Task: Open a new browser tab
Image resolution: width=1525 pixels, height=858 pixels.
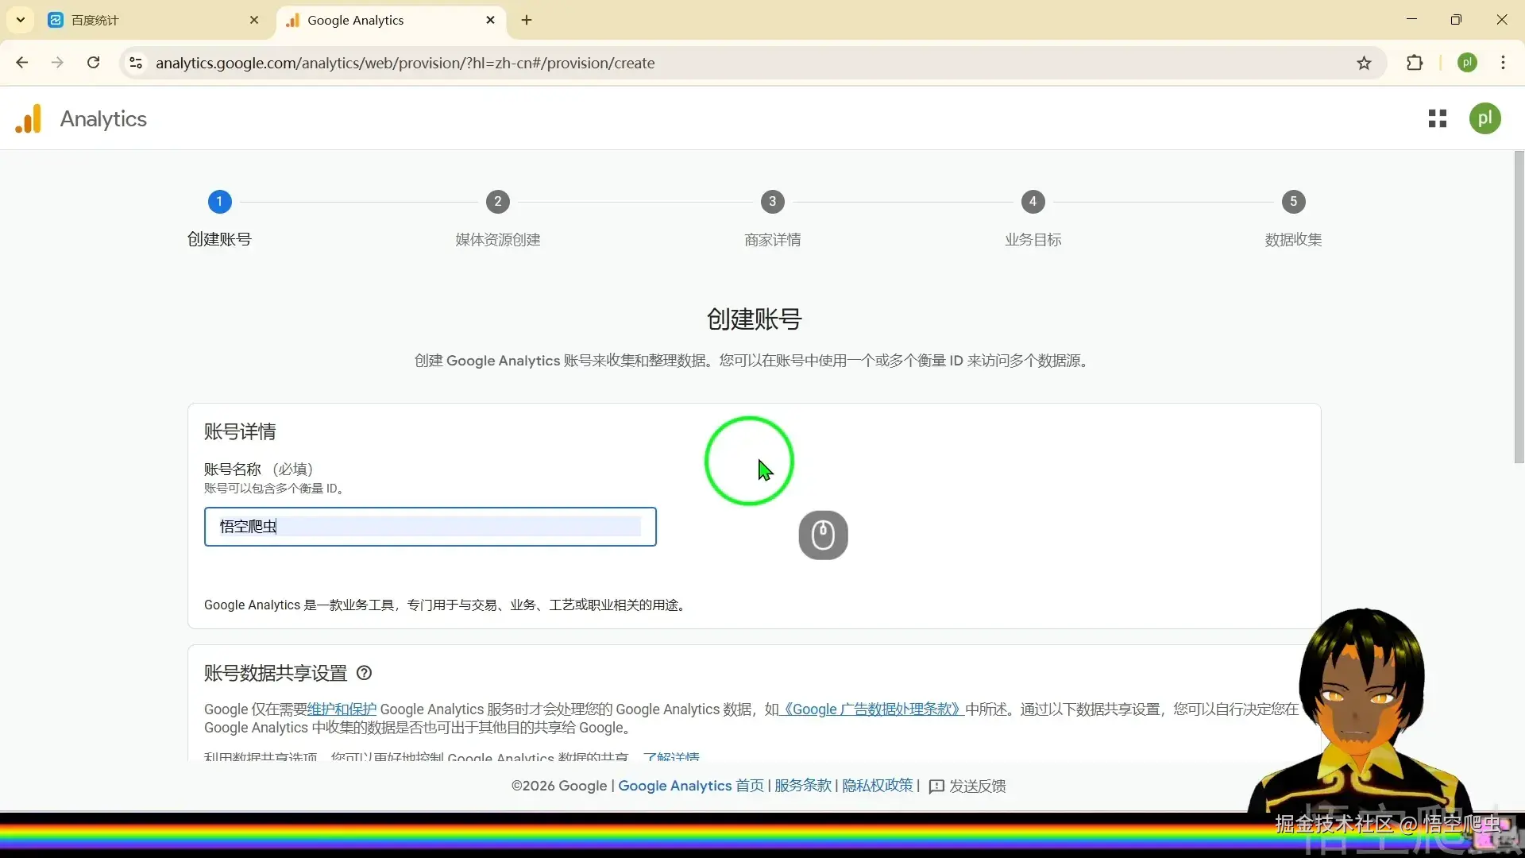Action: point(527,21)
